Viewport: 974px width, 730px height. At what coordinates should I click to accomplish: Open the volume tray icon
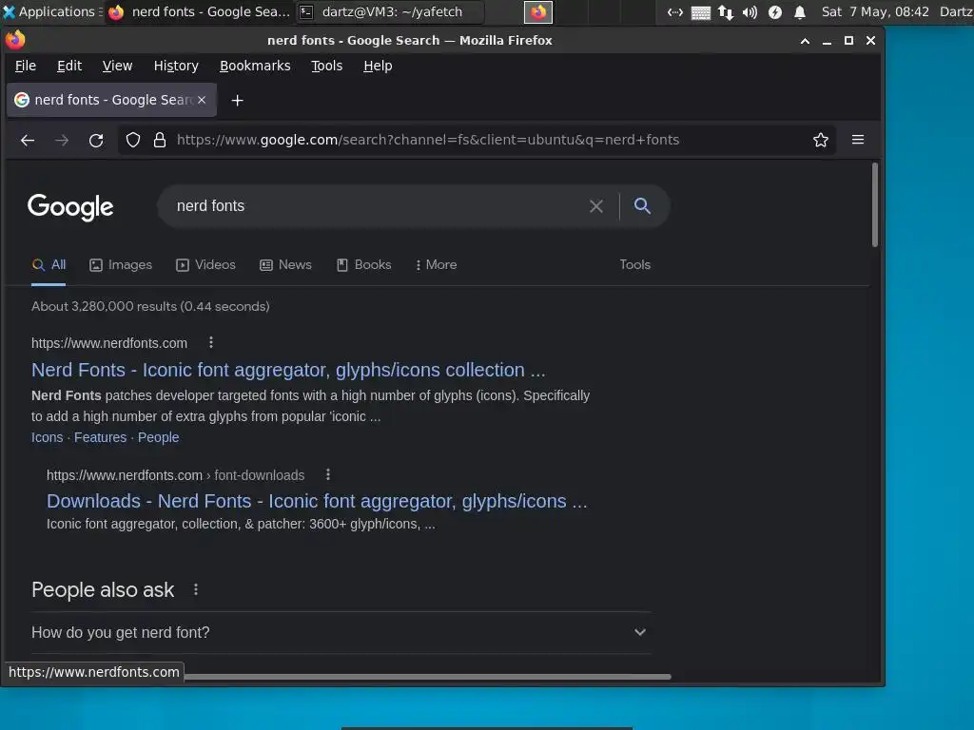tap(750, 11)
